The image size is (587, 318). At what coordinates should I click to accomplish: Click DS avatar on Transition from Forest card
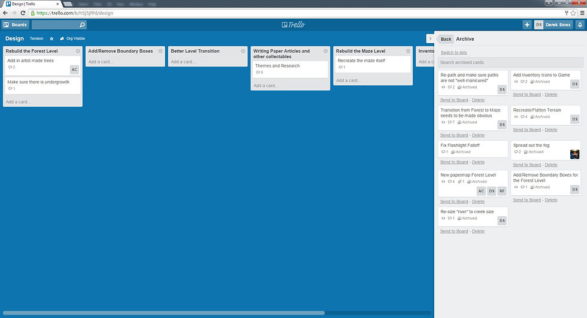(502, 125)
